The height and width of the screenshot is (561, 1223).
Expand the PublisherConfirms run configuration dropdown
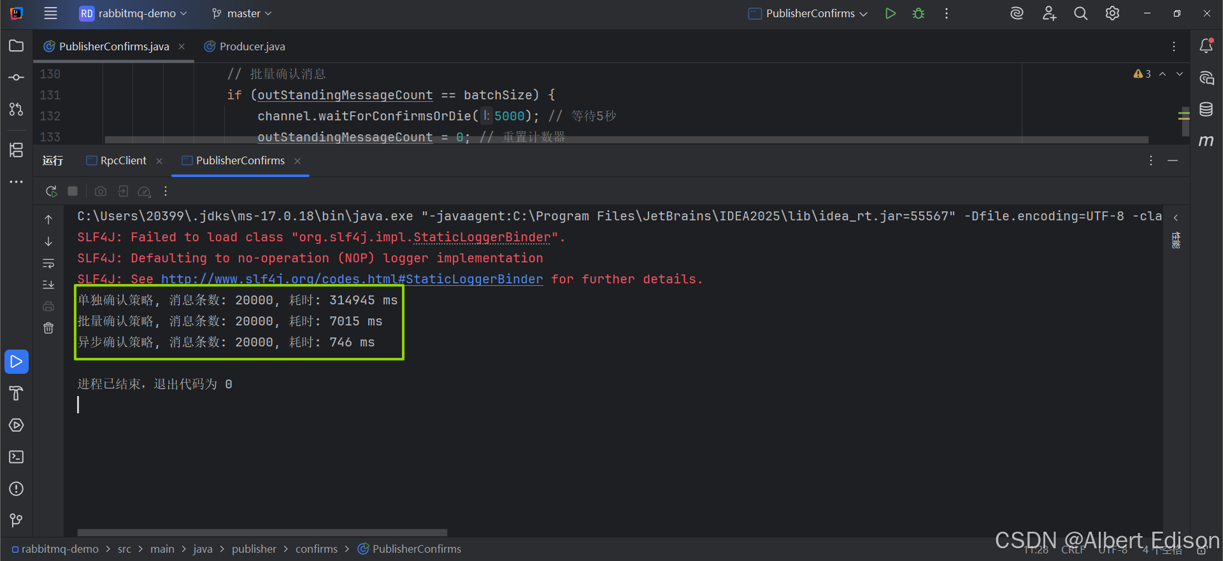pos(808,13)
